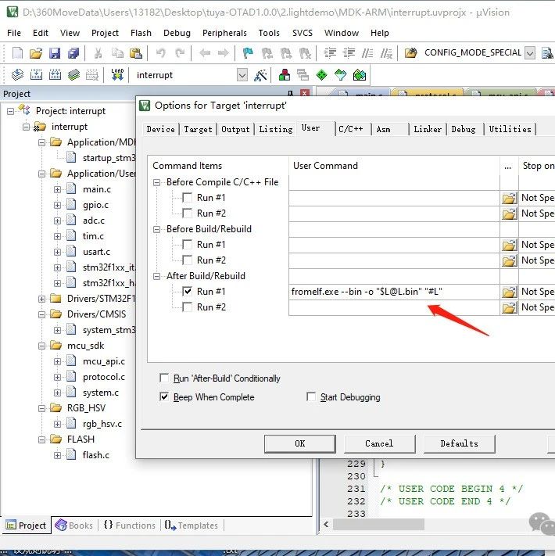
Task: Edit the fromelf.exe user command field
Action: coord(394,292)
